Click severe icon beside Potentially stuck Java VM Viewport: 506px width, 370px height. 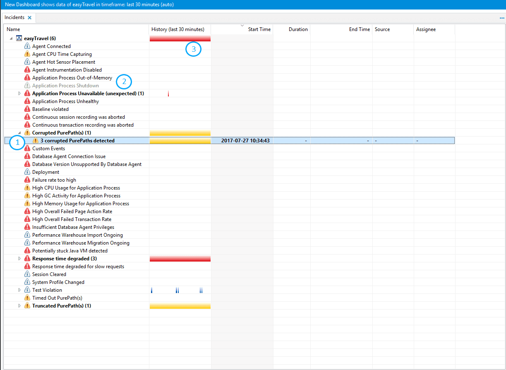coord(27,251)
